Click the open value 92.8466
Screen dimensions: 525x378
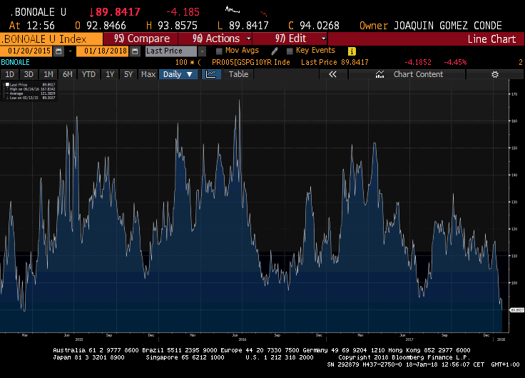(x=106, y=26)
